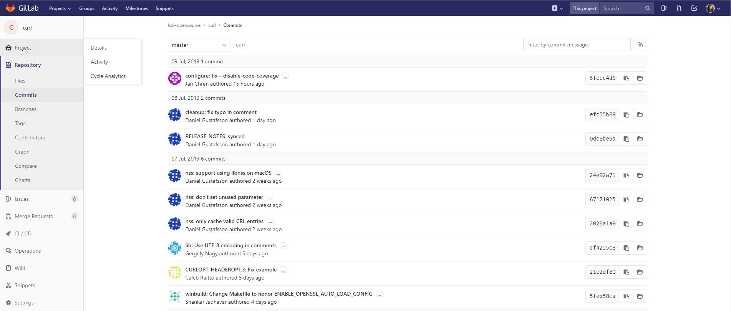Browse files at commit 21e2df80
The image size is (731, 311).
[x=640, y=272]
